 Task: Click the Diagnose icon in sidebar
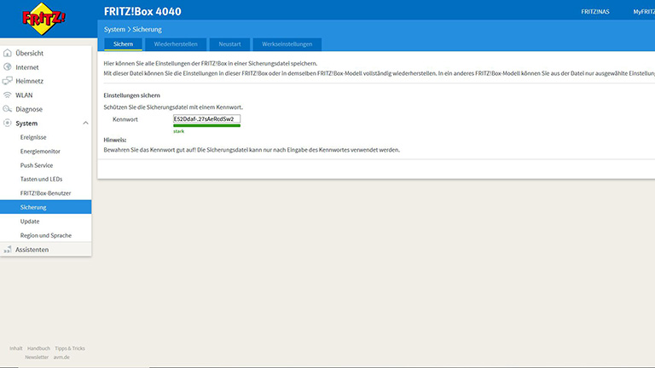8,109
